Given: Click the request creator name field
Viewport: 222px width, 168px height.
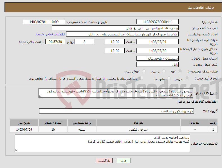Looking at the screenshot, I should [x=122, y=34].
